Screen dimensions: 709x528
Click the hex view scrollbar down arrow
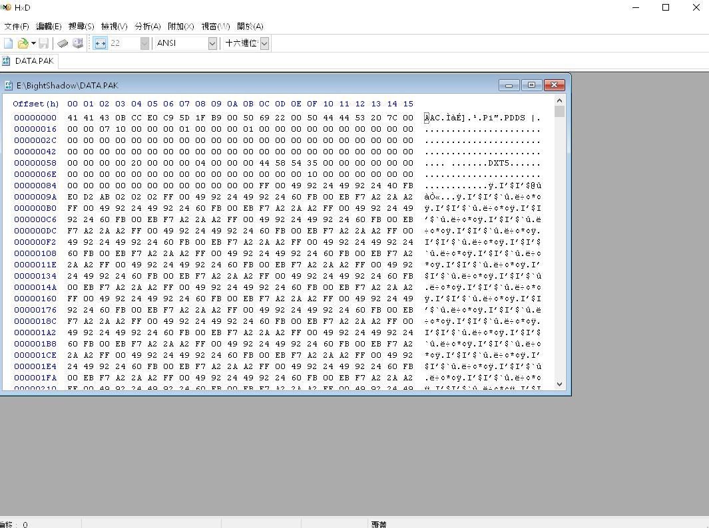559,384
